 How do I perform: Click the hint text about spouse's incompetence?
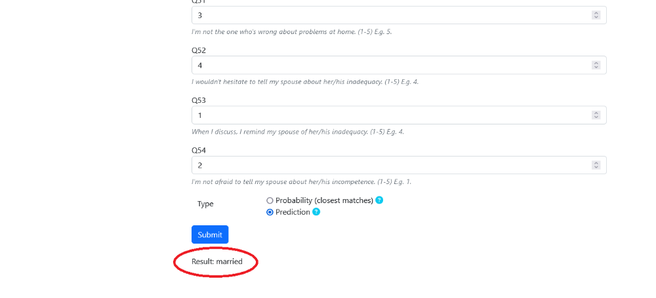pos(301,182)
